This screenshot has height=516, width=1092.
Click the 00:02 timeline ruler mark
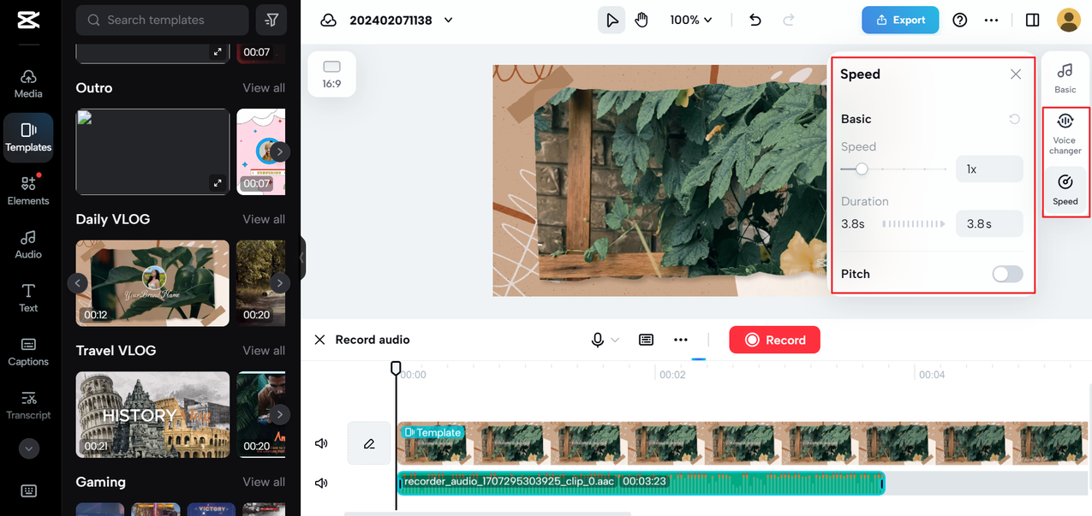672,375
